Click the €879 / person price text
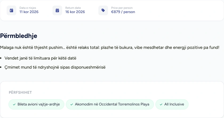224x118 pixels. [x=123, y=12]
